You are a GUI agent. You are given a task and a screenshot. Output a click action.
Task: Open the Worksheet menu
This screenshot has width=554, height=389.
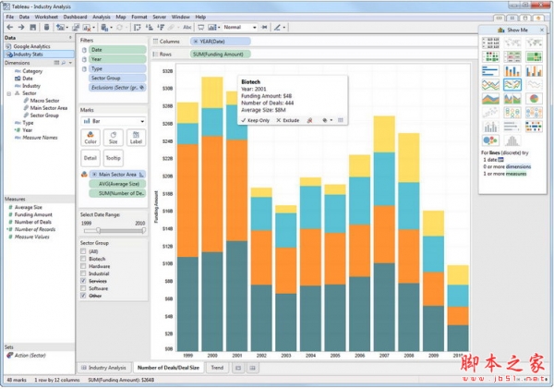point(46,17)
